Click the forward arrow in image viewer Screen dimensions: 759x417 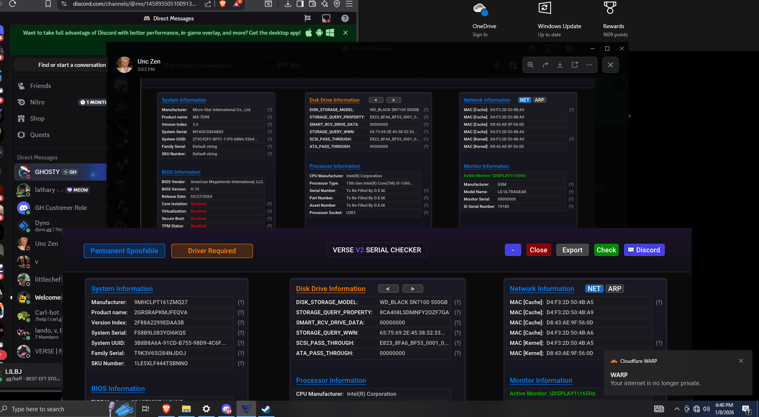(x=545, y=65)
